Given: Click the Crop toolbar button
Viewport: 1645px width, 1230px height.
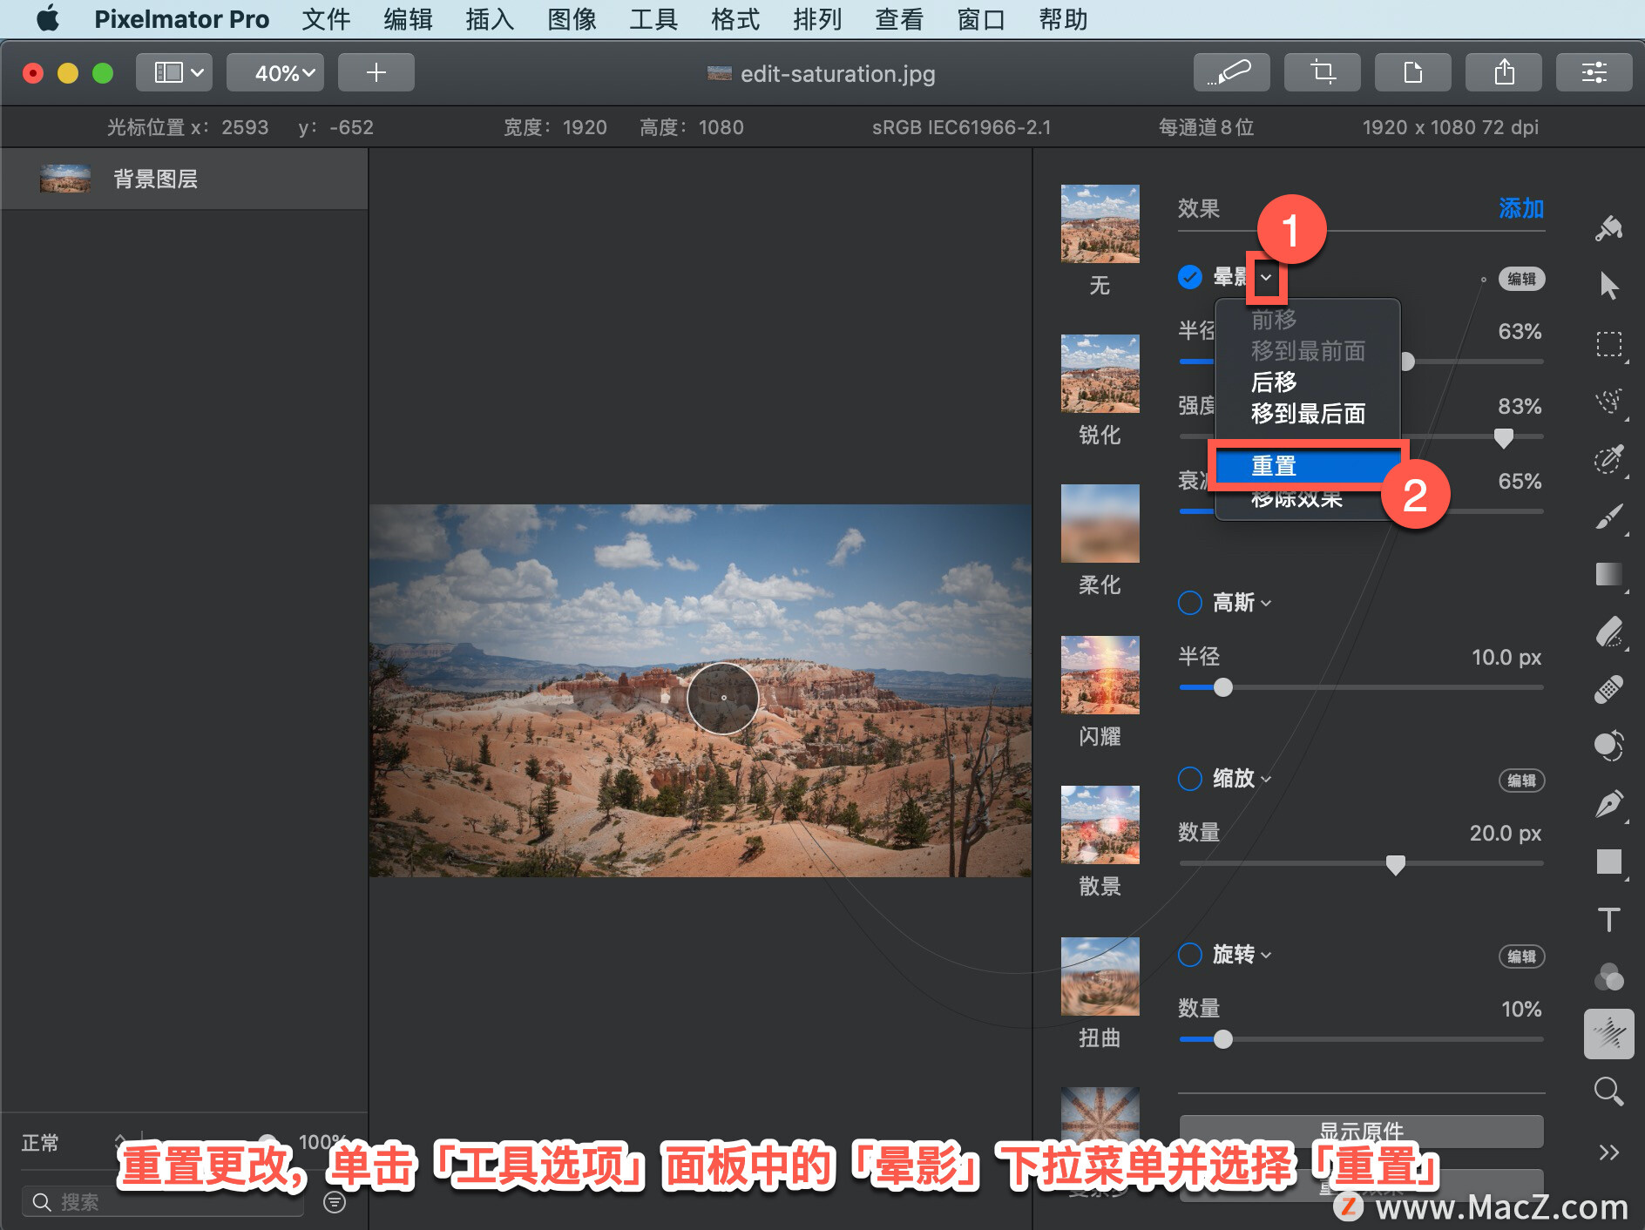Looking at the screenshot, I should coord(1322,72).
